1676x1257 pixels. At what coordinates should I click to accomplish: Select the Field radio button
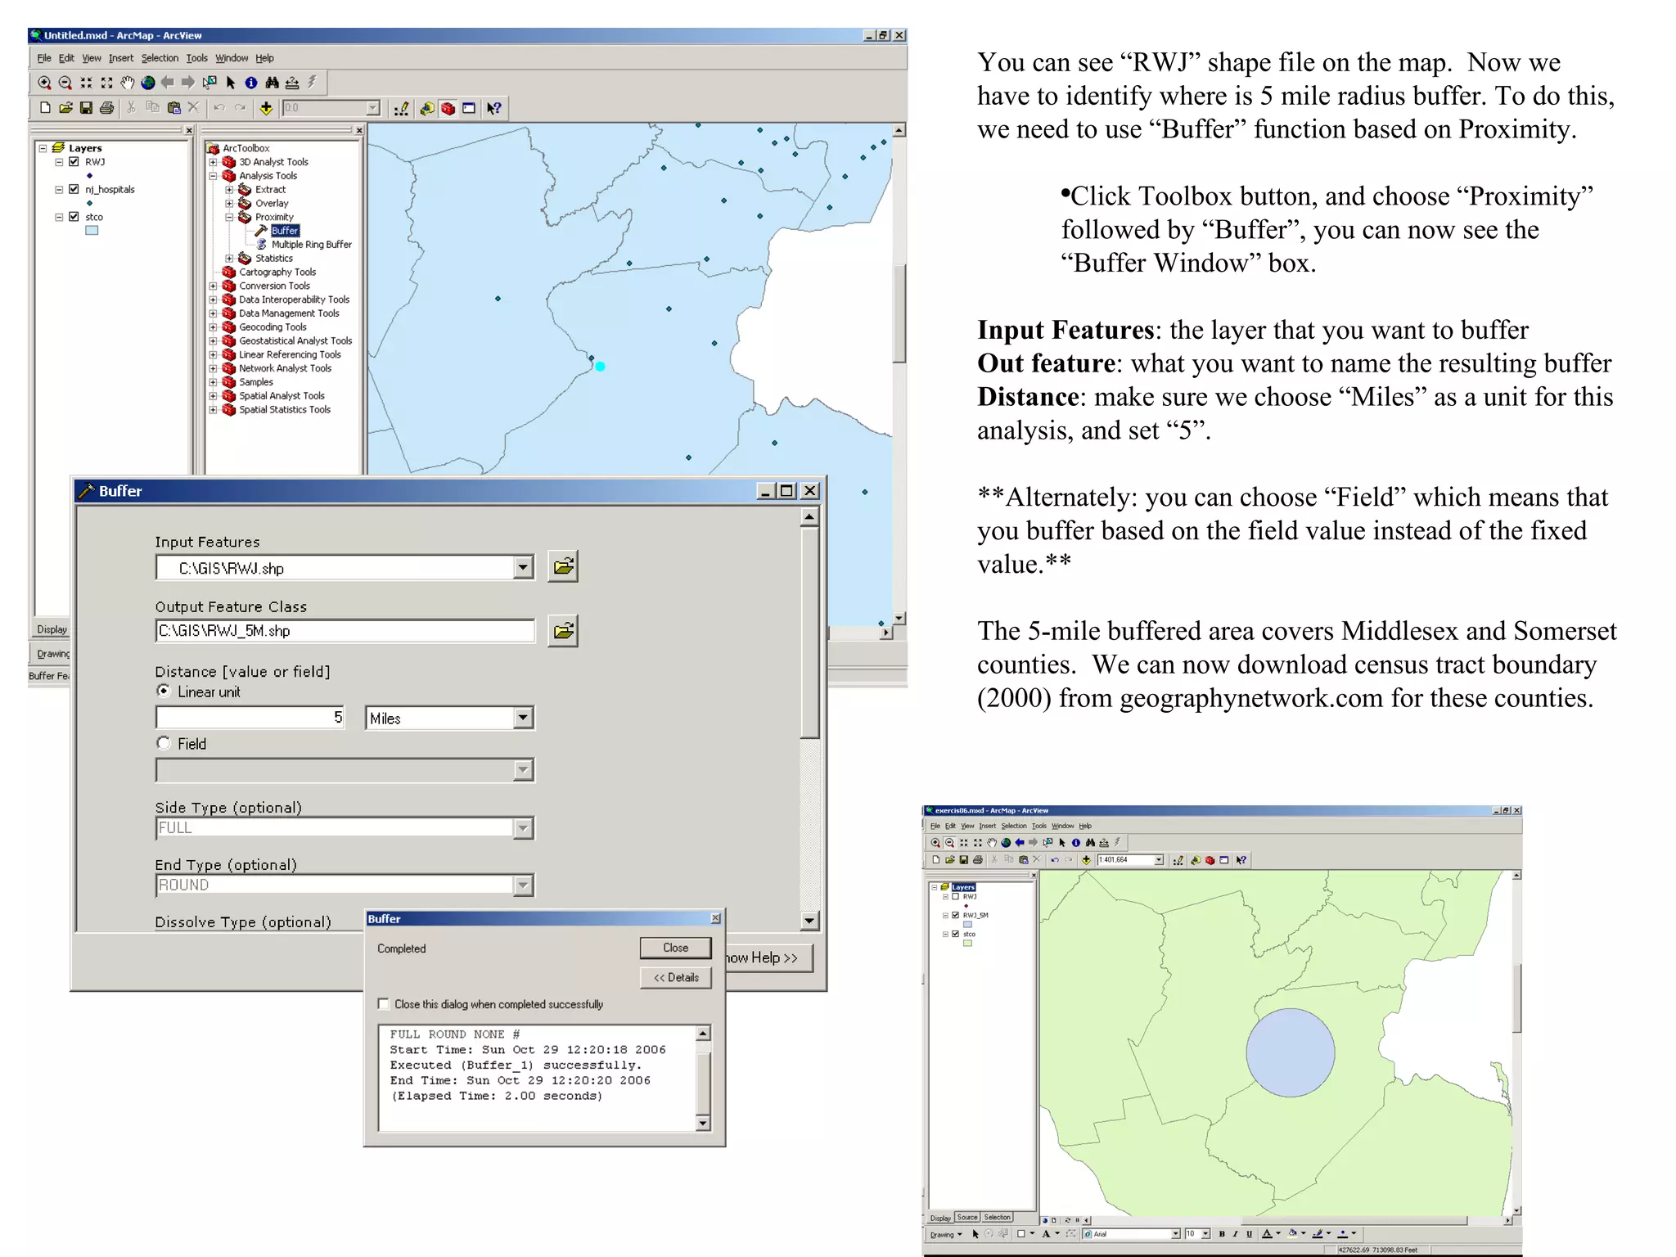(164, 743)
